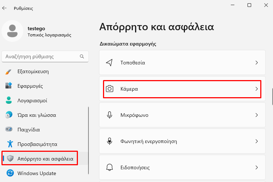273x182 pixels.
Task: Click the microphone icon beside Μικρόφωνο
Action: coord(110,115)
